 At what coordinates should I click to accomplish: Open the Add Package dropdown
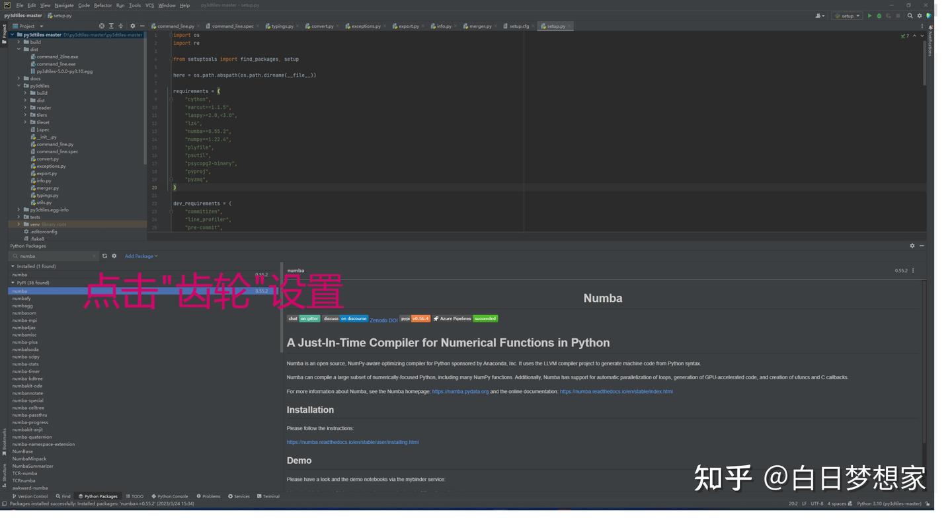coord(138,256)
